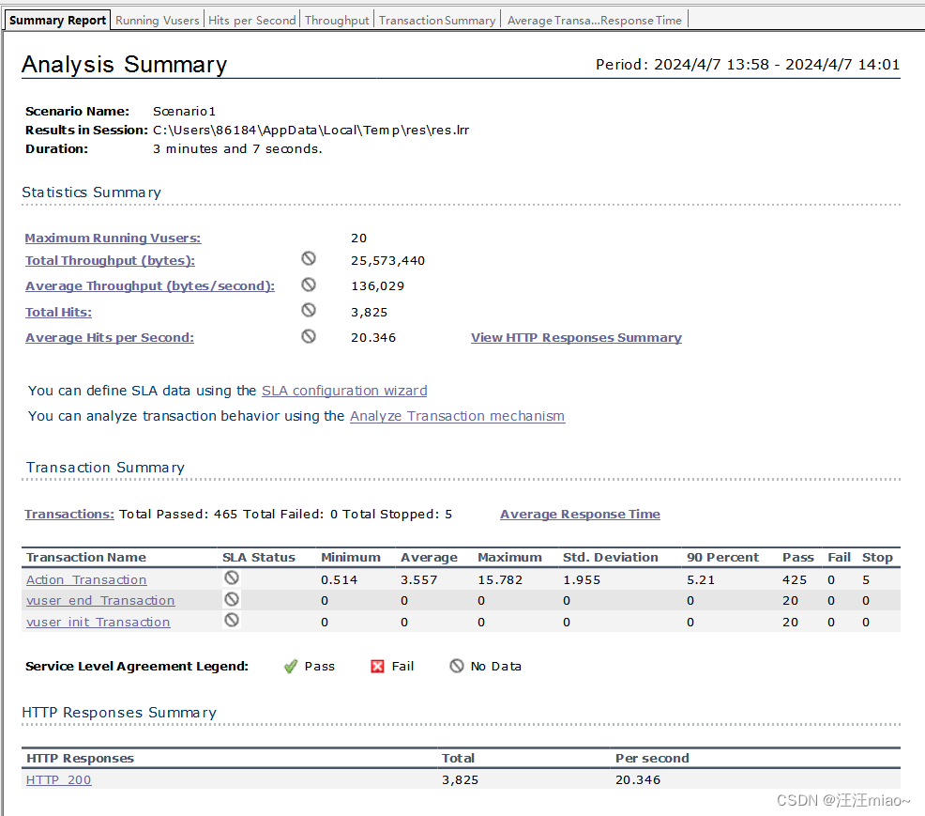925x816 pixels.
Task: Select the 25,573,440 throughput value
Action: tap(387, 261)
